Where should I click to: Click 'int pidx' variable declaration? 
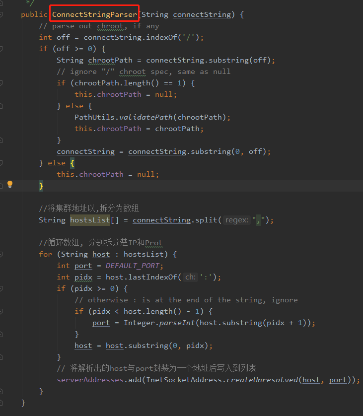point(74,277)
